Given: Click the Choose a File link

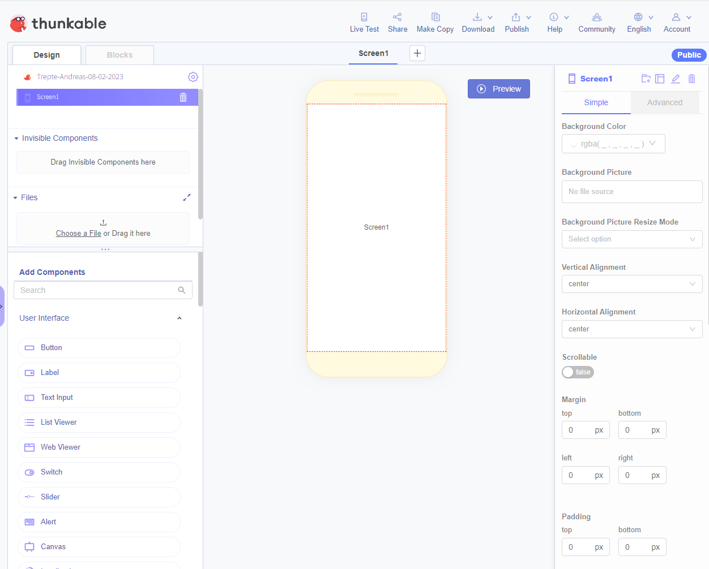Looking at the screenshot, I should [78, 234].
